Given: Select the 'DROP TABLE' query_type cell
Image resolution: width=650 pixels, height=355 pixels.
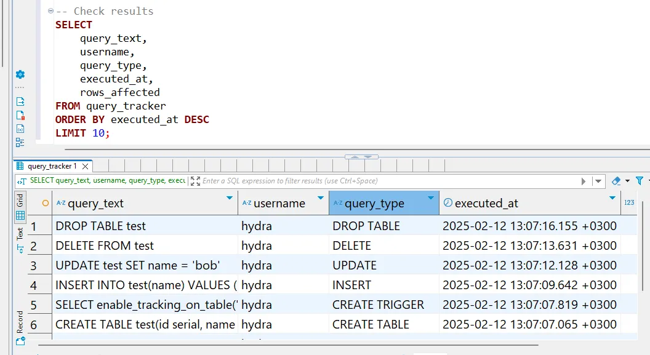Looking at the screenshot, I should click(x=384, y=226).
